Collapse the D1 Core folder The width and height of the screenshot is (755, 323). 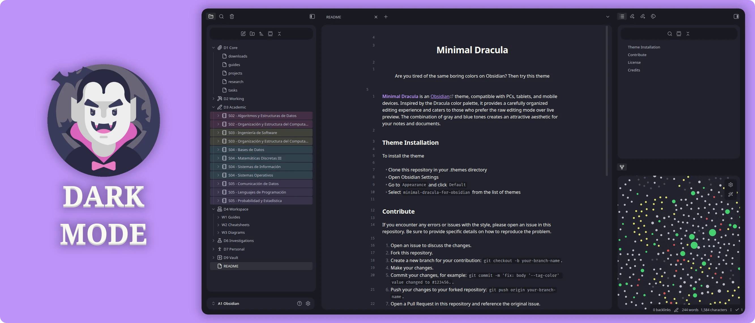[213, 48]
